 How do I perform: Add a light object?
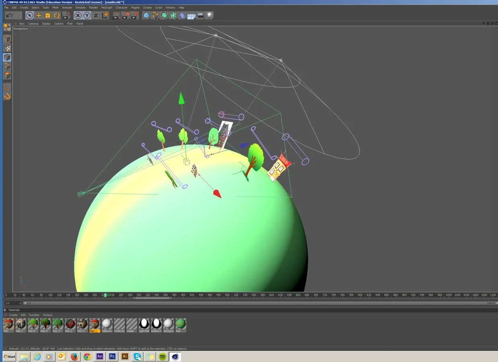[x=209, y=15]
